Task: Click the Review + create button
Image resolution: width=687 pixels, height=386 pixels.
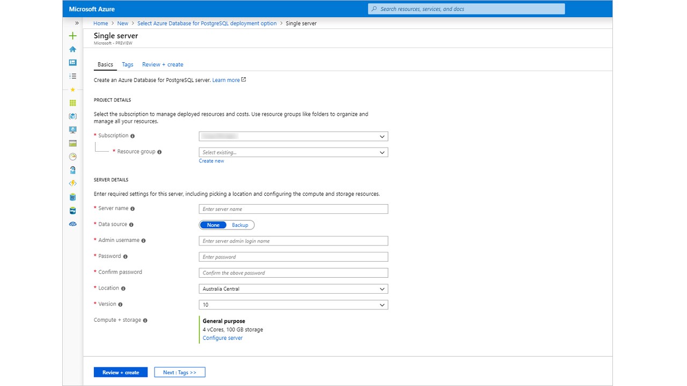Action: [x=121, y=373]
